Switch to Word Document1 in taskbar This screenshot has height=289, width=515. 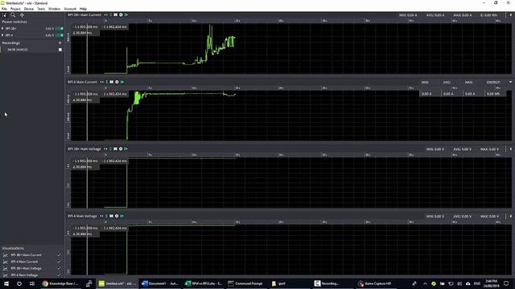pos(160,283)
